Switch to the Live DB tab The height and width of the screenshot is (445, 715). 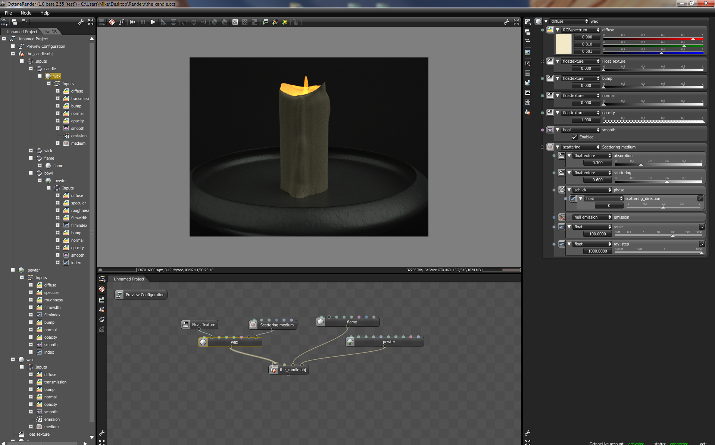pos(50,32)
